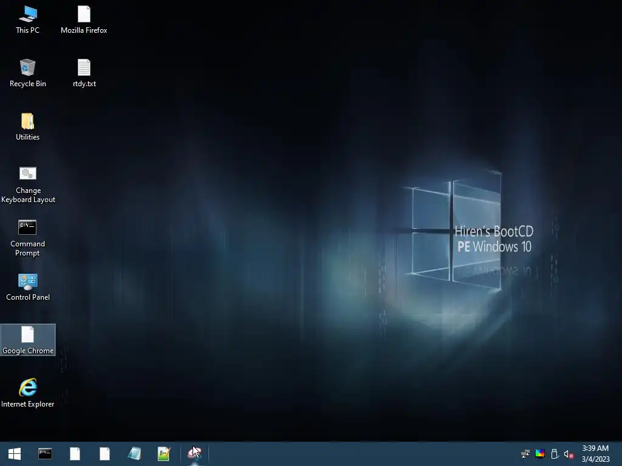Click the muted speaker volume icon
This screenshot has width=622, height=466.
(569, 454)
